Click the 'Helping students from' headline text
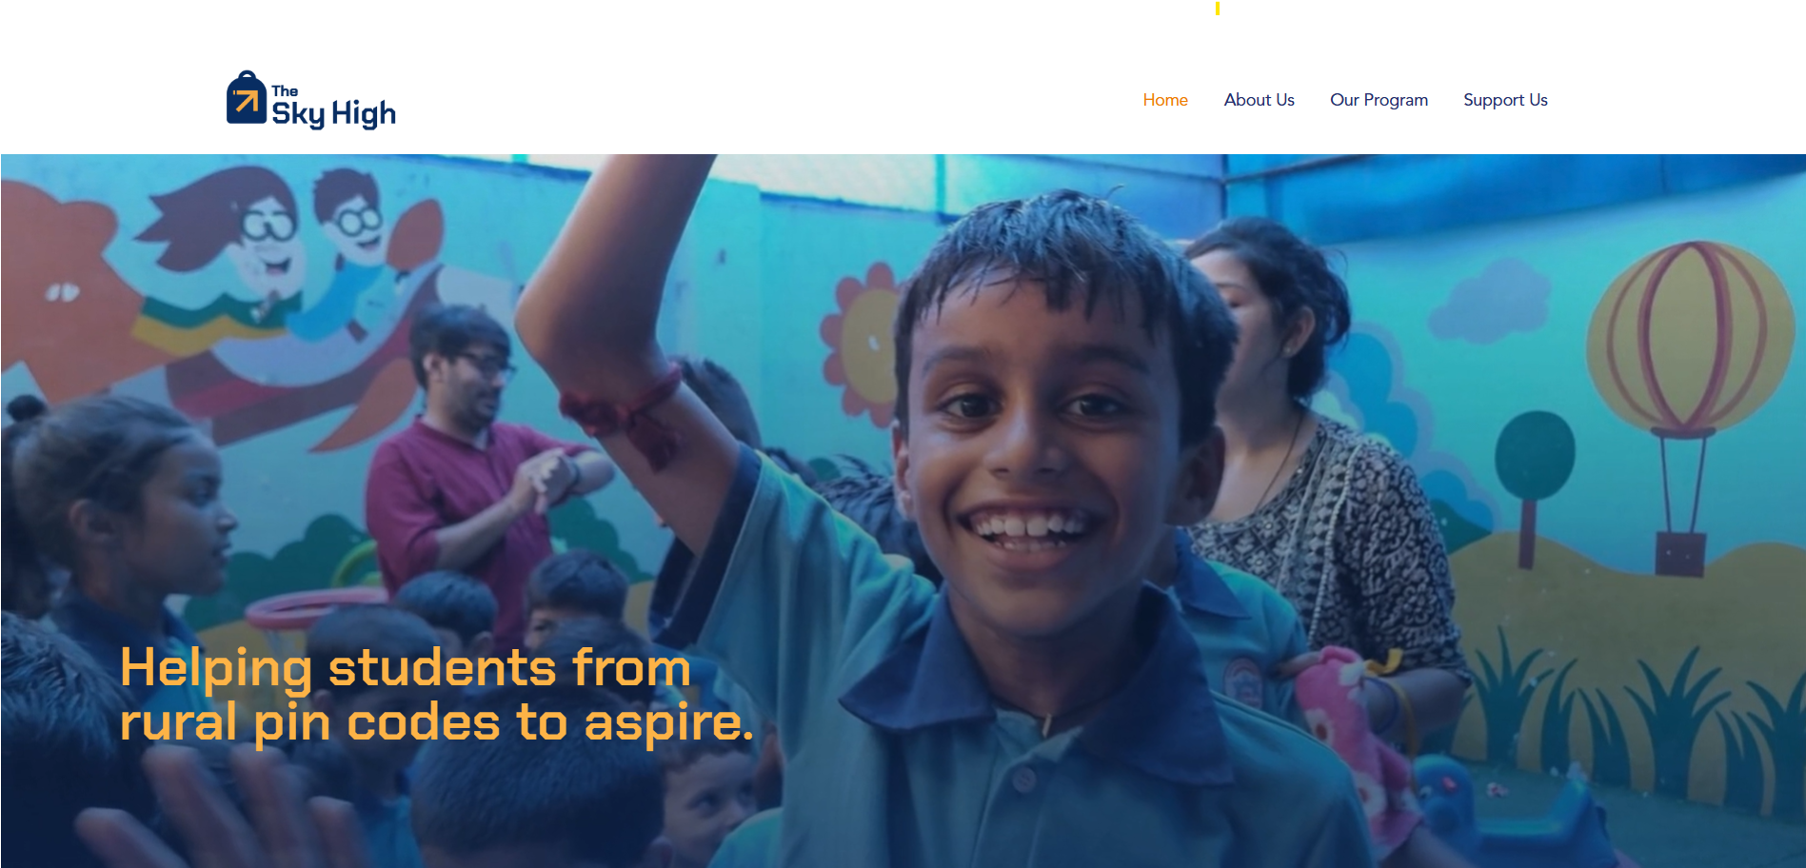The image size is (1806, 868). (x=406, y=668)
